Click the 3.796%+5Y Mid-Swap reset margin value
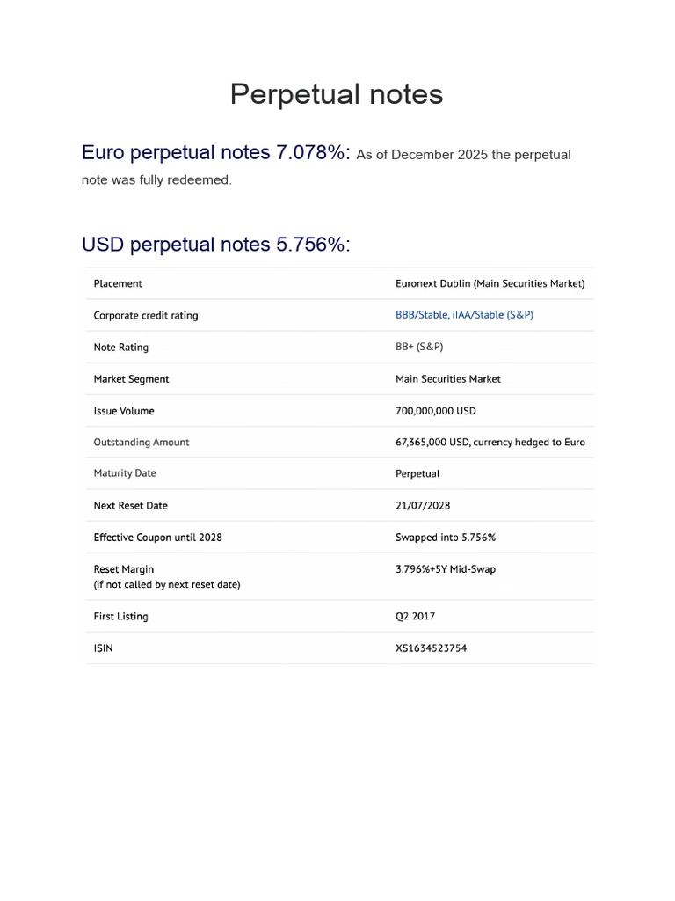The image size is (675, 901). point(446,569)
